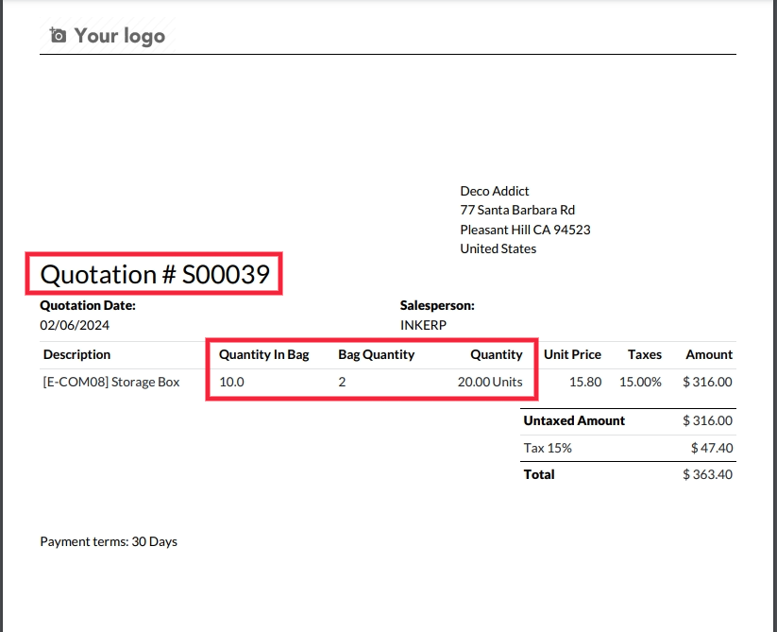Image resolution: width=777 pixels, height=632 pixels.
Task: Select the 'Unit Price' column header
Action: [x=572, y=354]
